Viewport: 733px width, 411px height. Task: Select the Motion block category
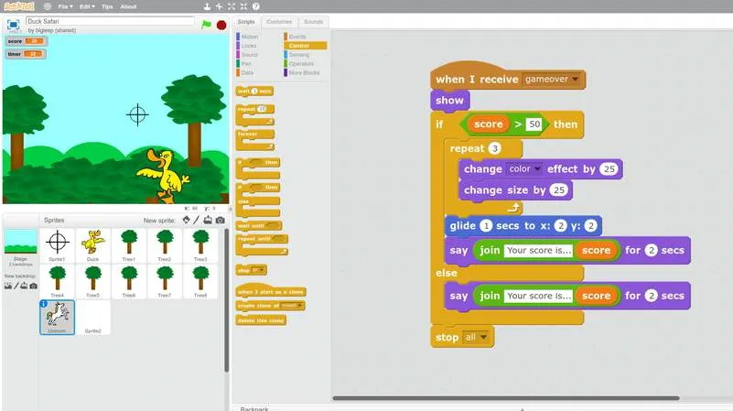click(249, 37)
